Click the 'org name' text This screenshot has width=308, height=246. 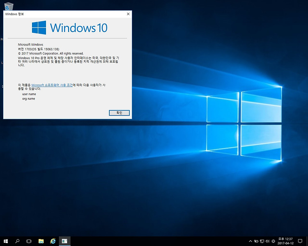(29, 99)
